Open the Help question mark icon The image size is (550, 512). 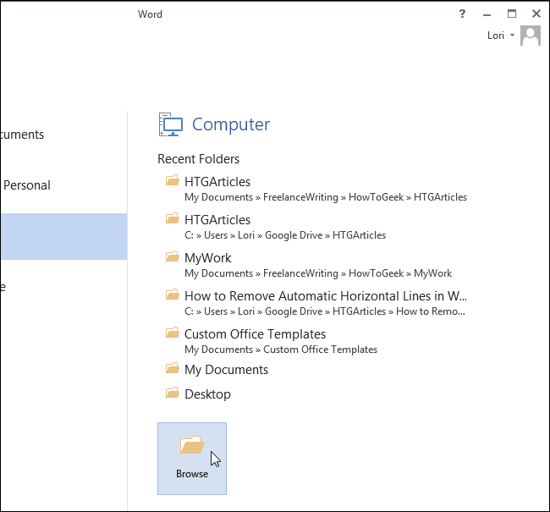coord(462,14)
